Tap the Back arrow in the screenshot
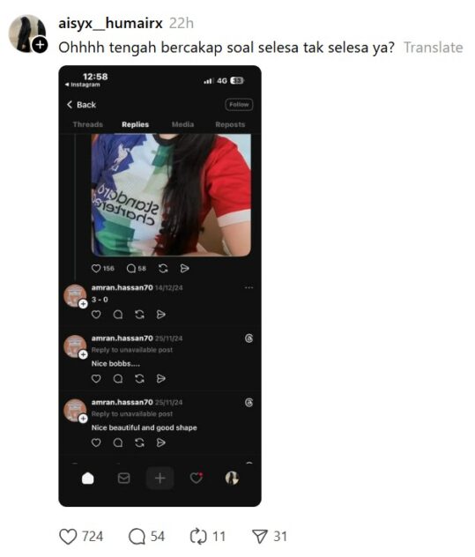 (70, 104)
